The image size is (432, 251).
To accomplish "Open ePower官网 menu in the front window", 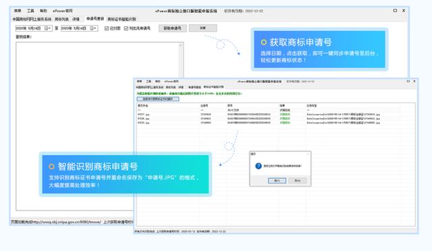I will click(x=171, y=81).
